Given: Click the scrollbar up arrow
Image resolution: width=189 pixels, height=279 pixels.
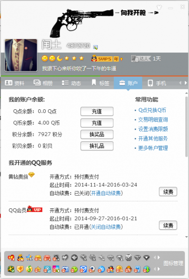Looking at the screenshot, I should click(187, 93).
